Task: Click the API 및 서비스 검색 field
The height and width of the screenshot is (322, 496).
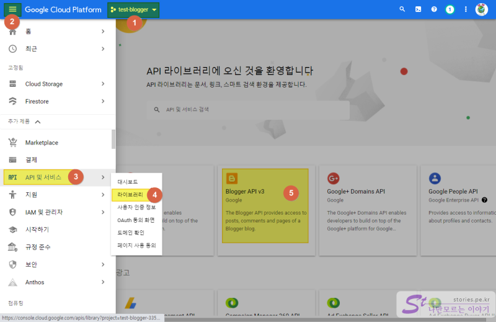Action: coord(248,110)
